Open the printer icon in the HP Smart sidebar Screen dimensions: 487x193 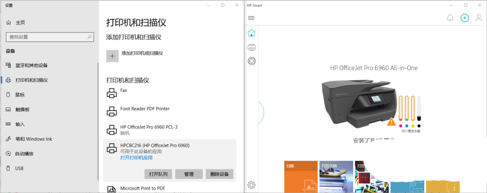[x=251, y=47]
